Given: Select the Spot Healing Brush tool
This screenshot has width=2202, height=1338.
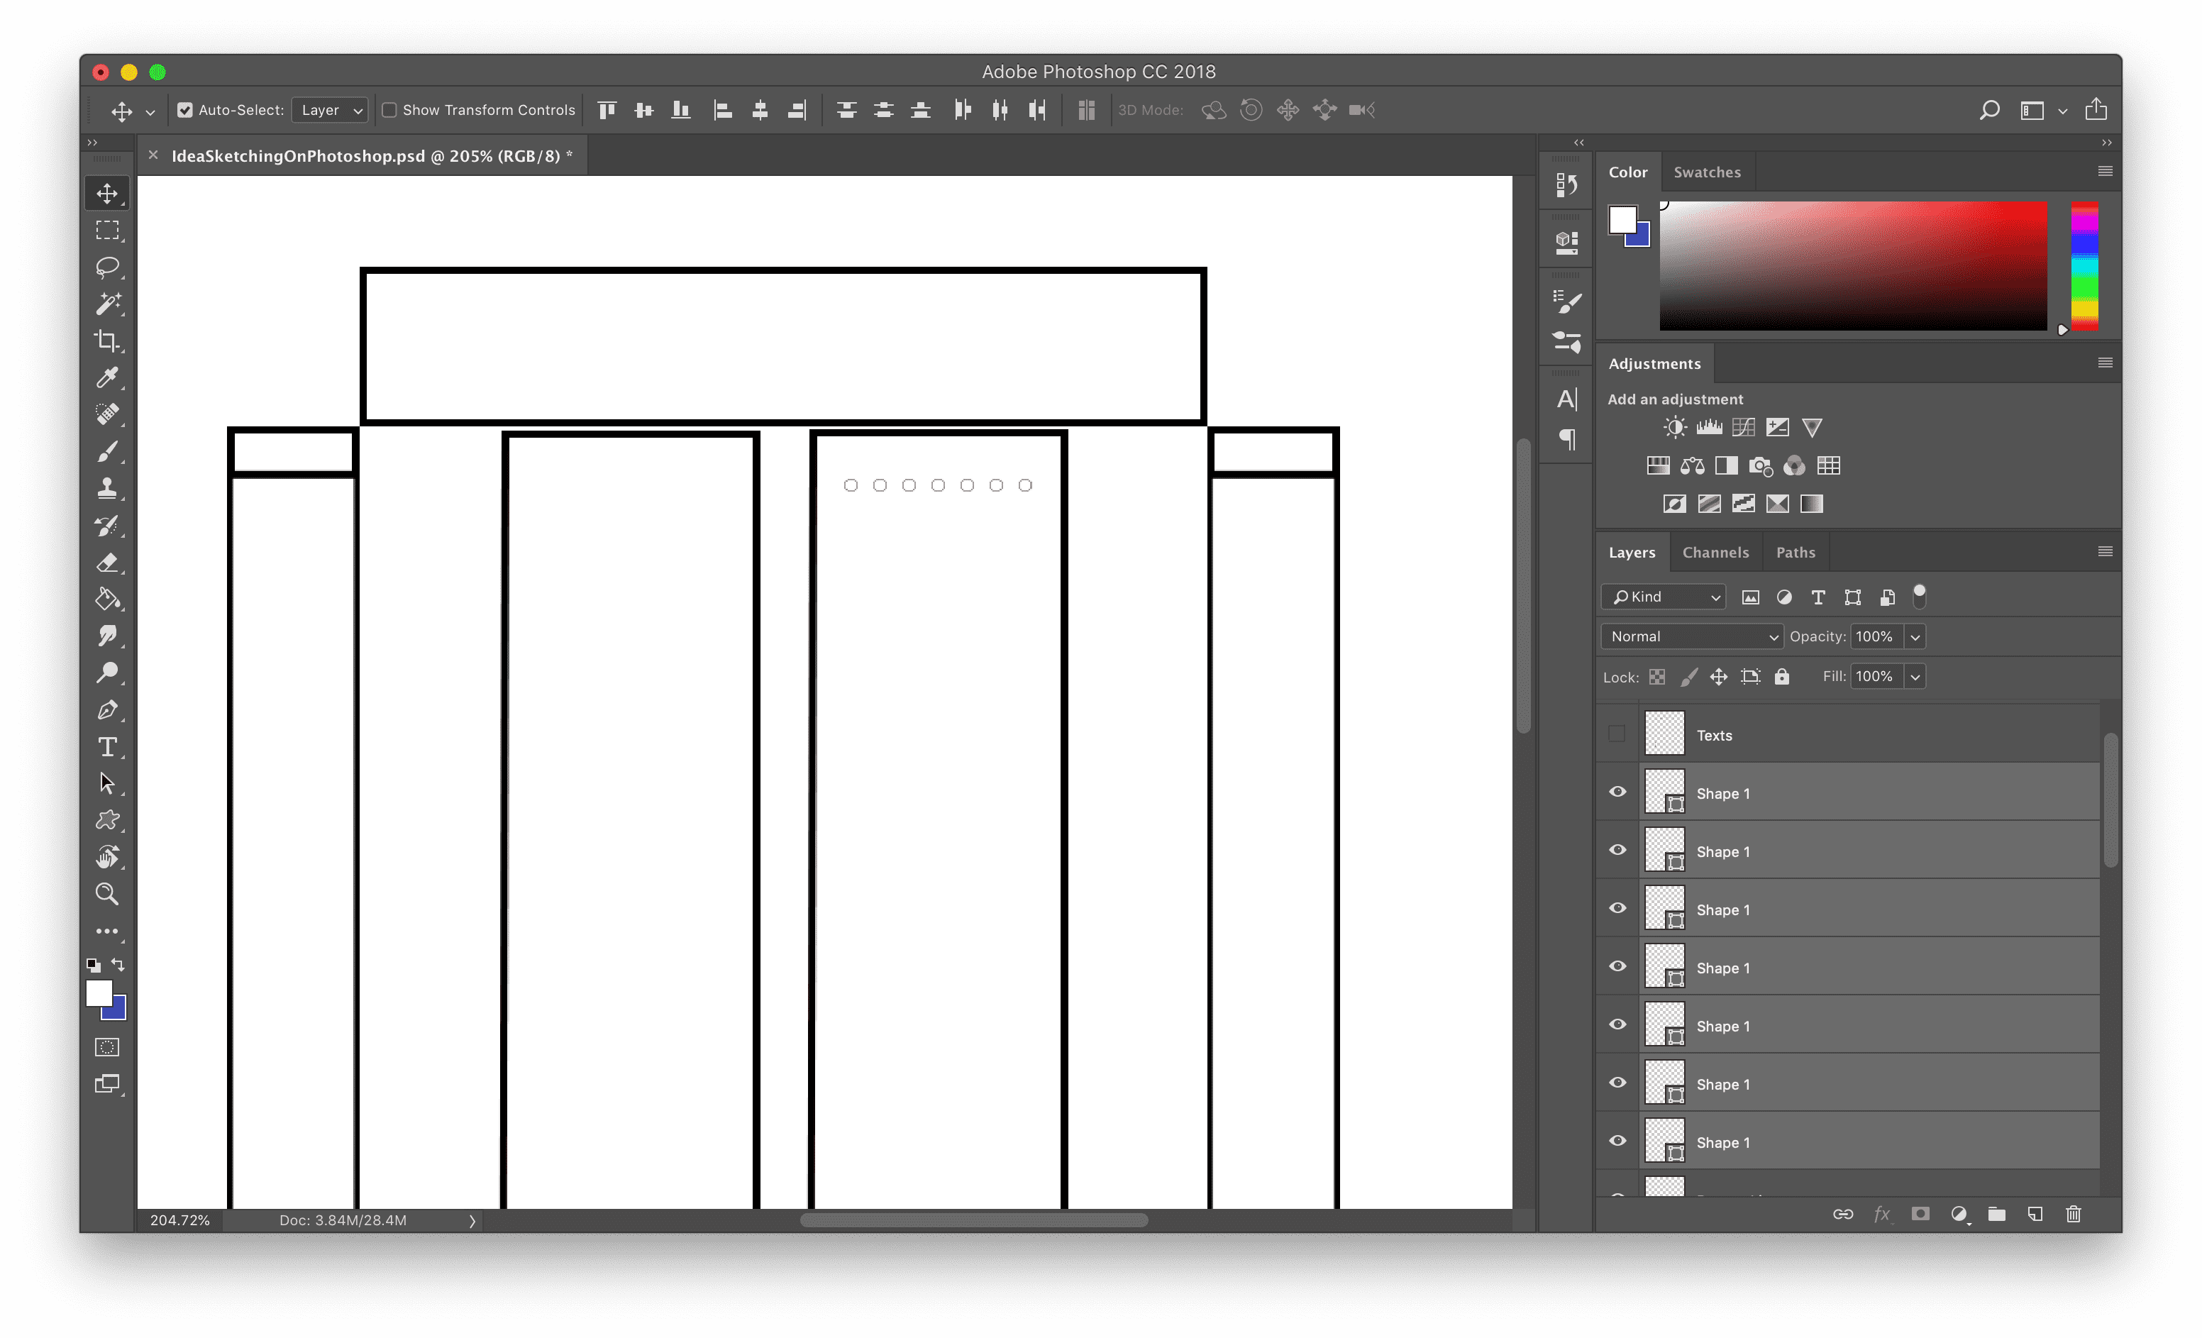Looking at the screenshot, I should [107, 414].
